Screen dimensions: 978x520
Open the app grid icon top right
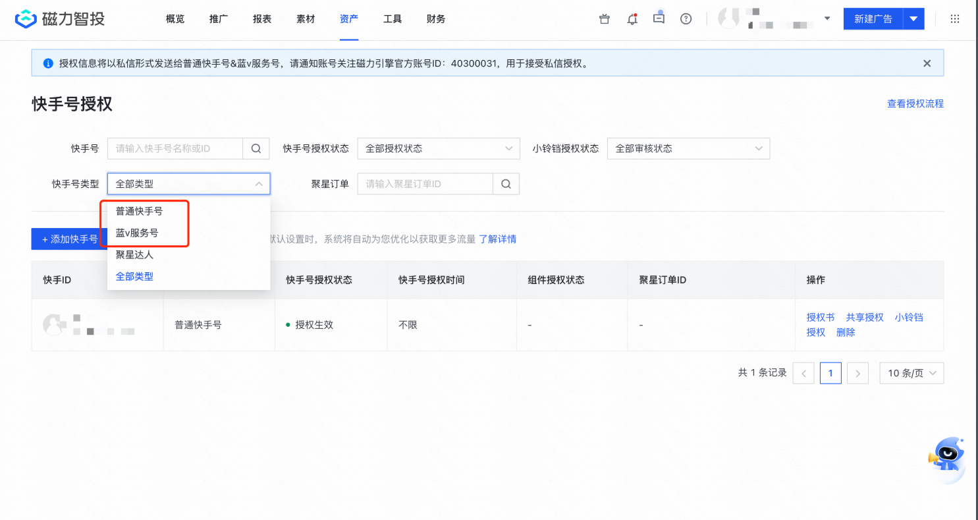click(x=954, y=18)
